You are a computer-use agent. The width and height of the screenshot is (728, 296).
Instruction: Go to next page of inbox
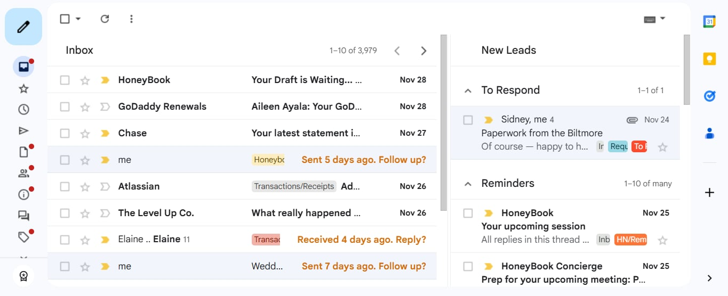click(x=423, y=51)
